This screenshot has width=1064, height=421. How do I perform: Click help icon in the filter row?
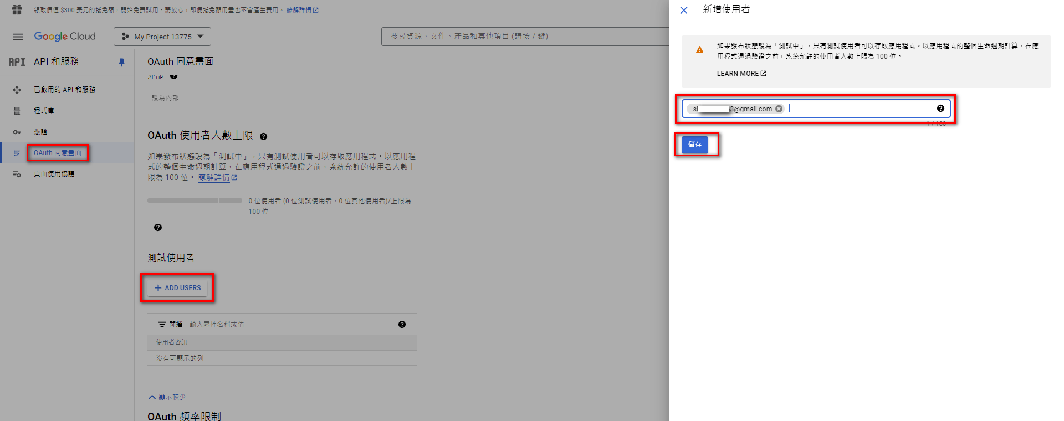402,325
